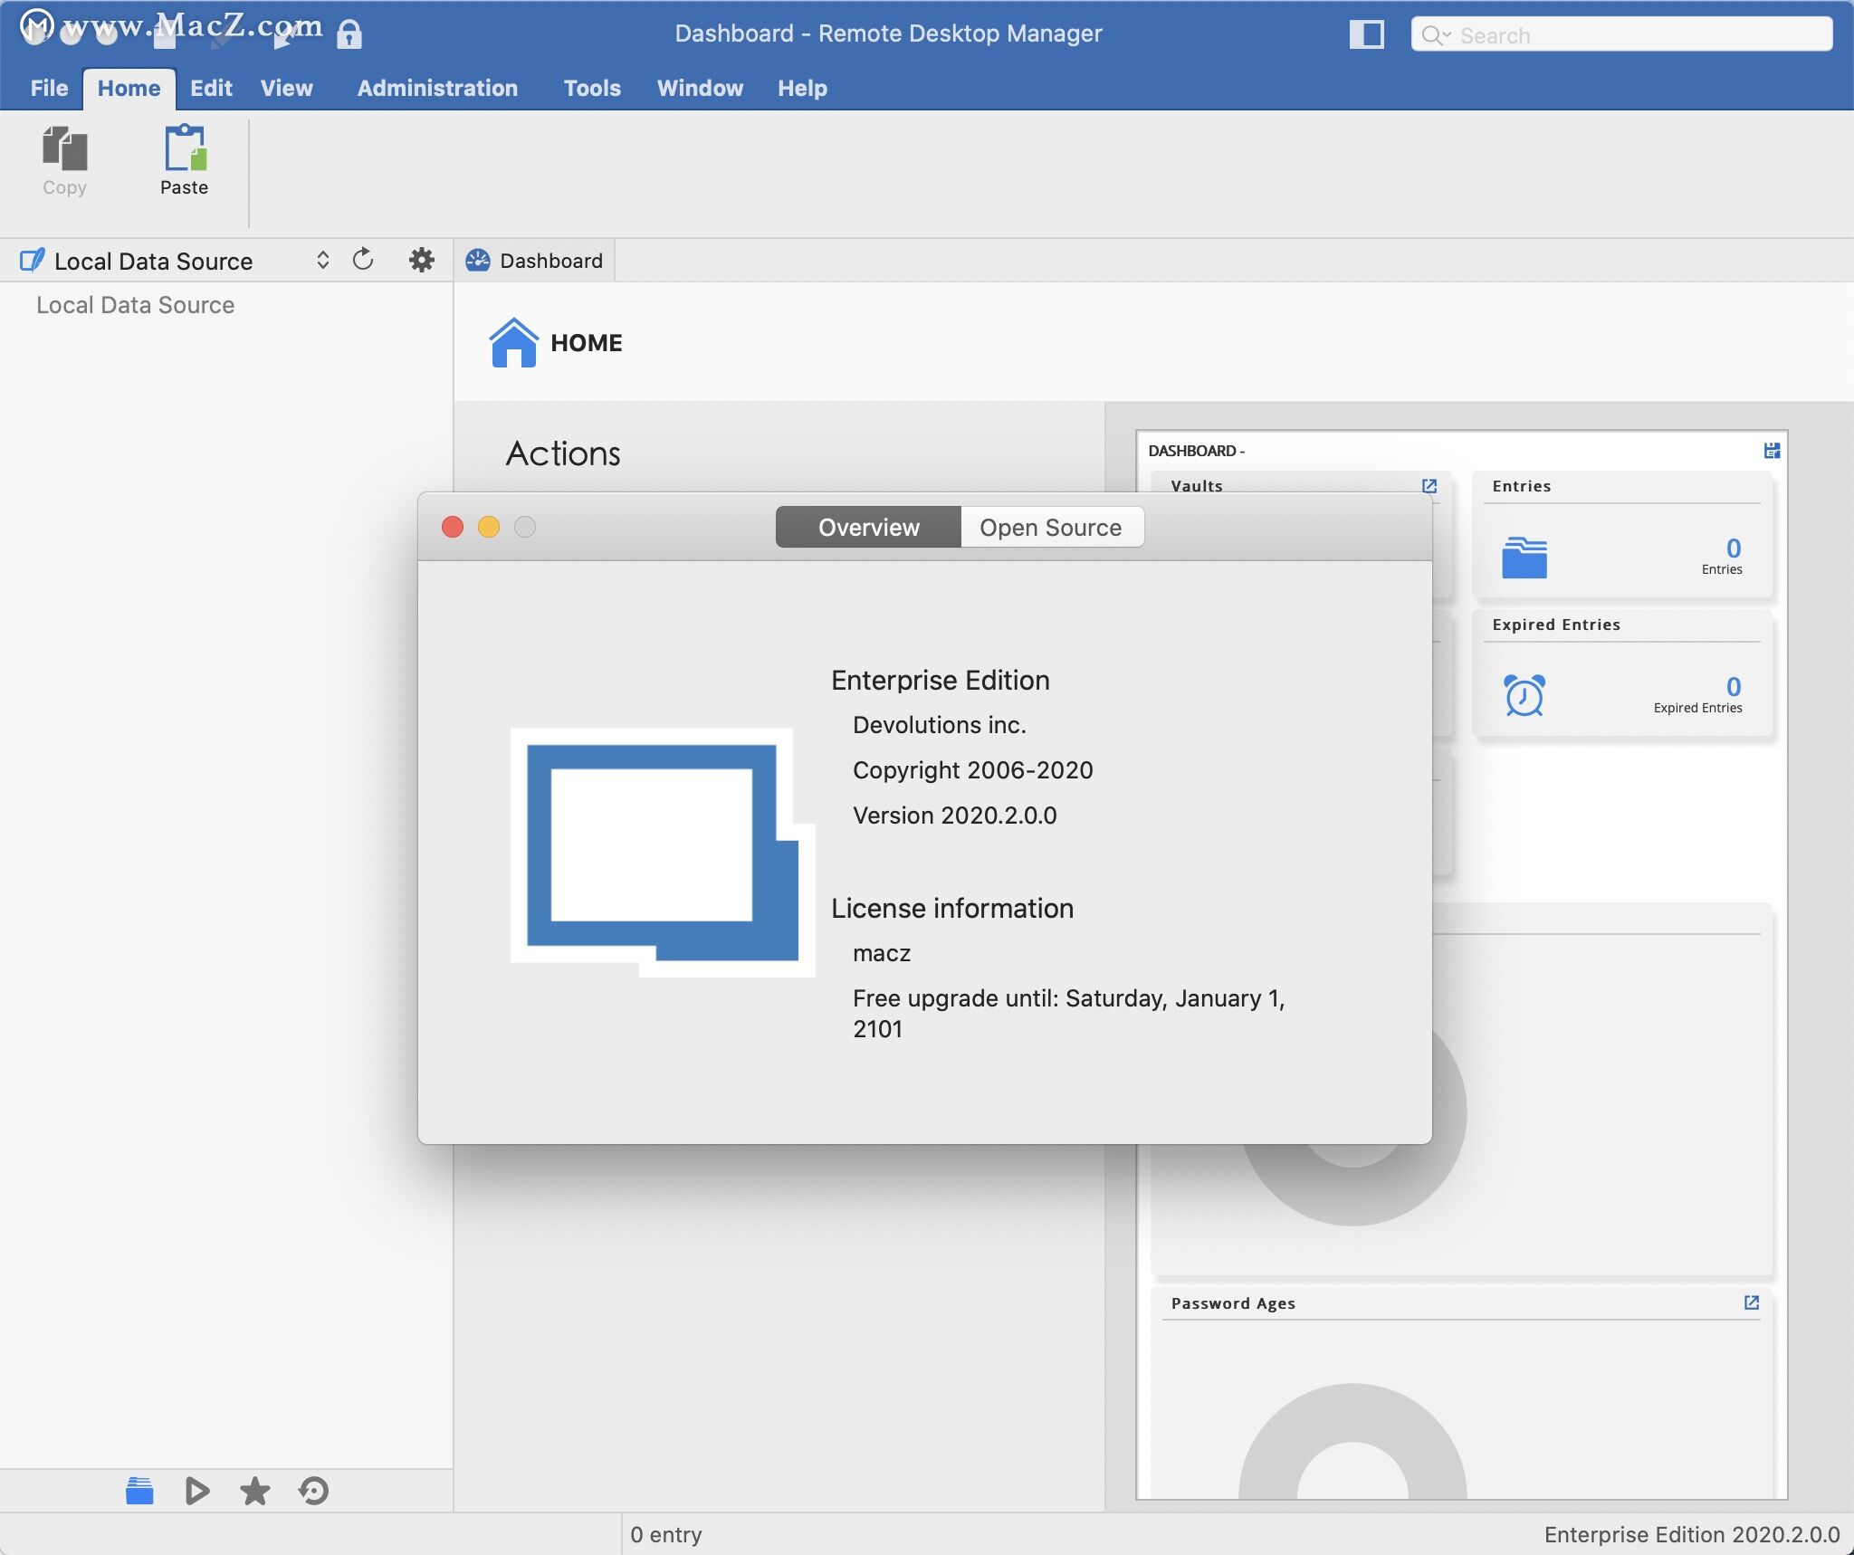
Task: Click Enterprise Edition 2020.2.0.0 status text
Action: tap(1691, 1534)
